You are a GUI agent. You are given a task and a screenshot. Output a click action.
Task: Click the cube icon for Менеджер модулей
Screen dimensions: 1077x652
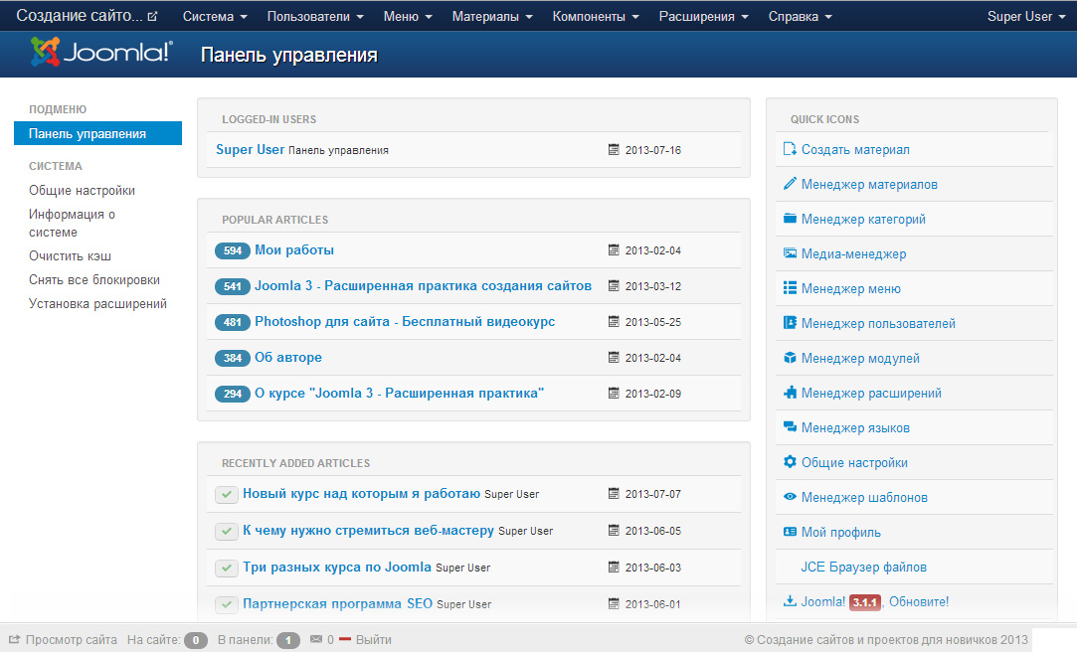click(x=790, y=359)
